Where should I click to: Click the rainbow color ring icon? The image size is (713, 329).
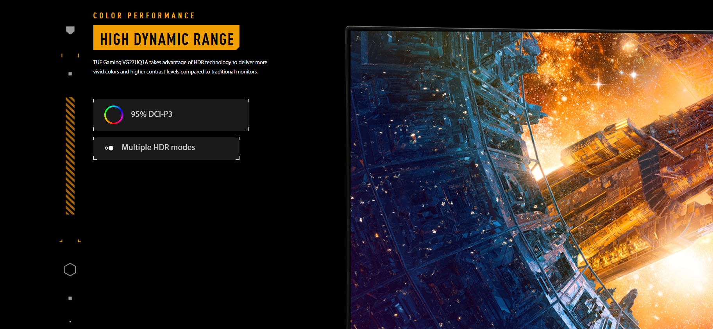114,115
